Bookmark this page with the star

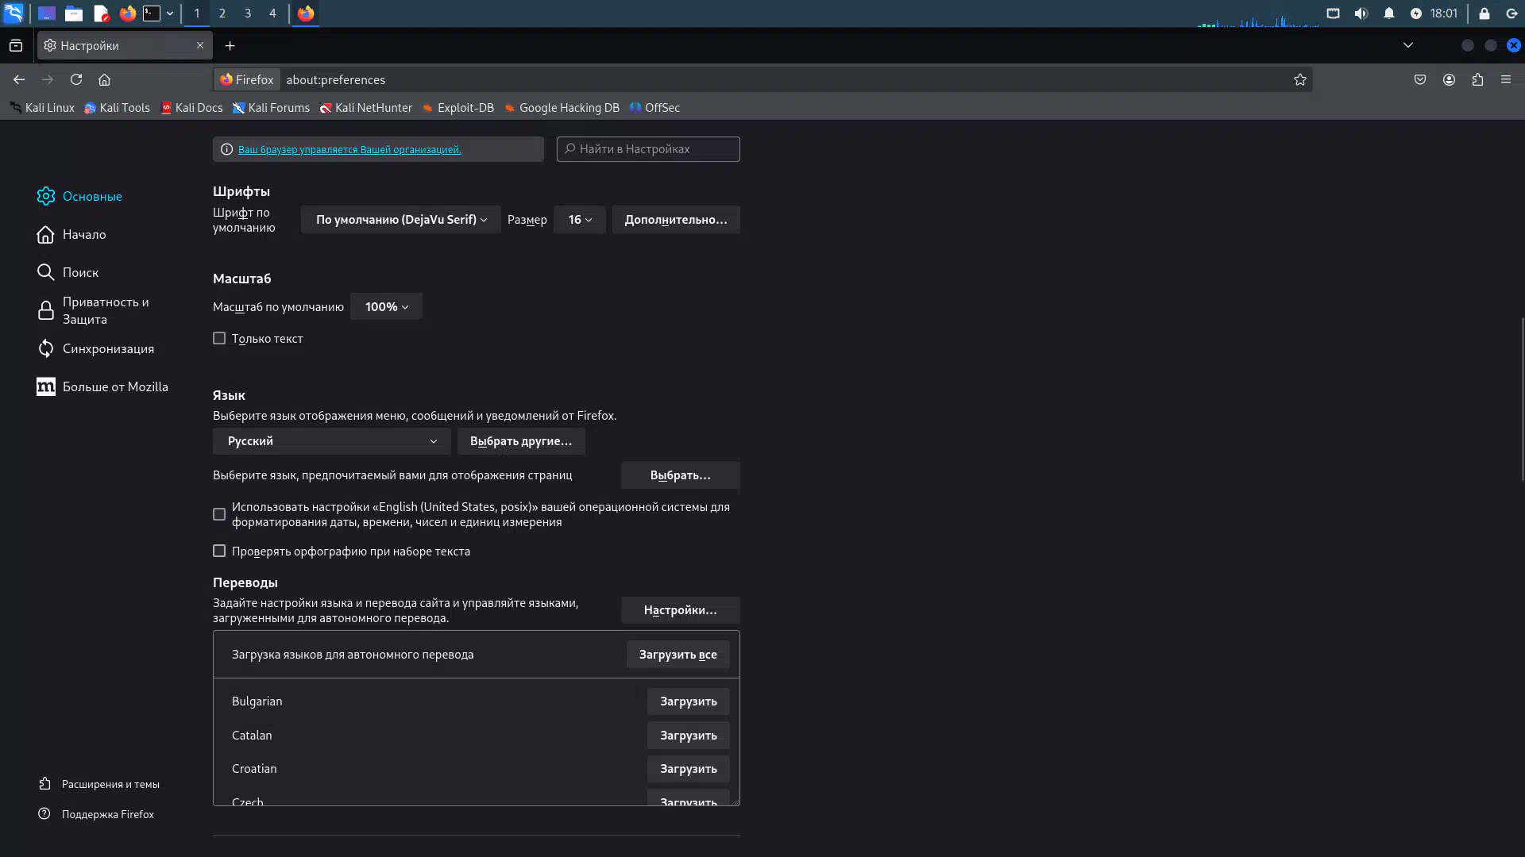click(1300, 79)
